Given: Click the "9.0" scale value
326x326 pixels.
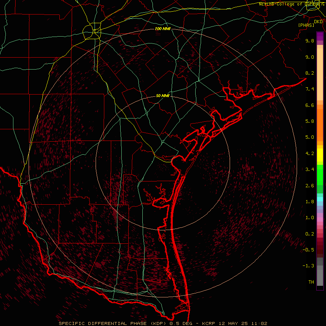Looking at the screenshot, I should pos(310,57).
